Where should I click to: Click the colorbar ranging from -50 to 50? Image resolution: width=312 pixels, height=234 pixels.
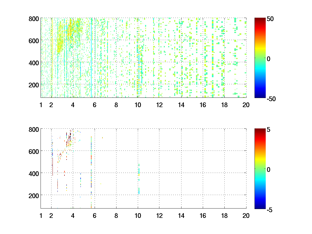[x=260, y=58]
